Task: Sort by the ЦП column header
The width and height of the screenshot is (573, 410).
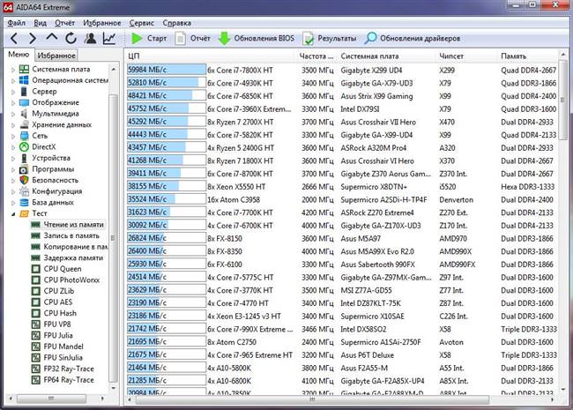Action: (210, 56)
